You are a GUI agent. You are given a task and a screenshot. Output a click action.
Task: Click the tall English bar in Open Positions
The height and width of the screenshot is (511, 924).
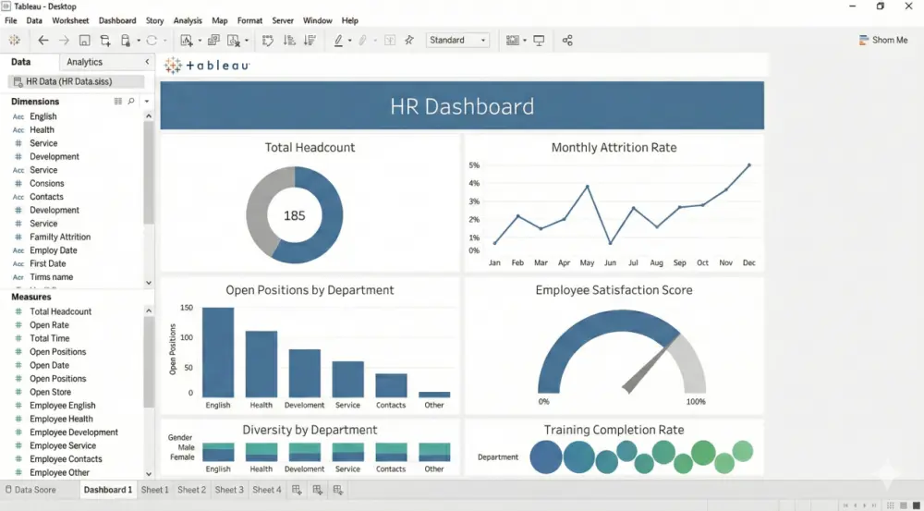click(218, 352)
